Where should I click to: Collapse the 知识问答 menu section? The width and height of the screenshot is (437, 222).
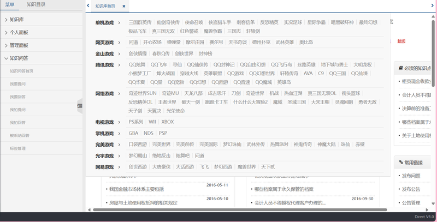click(x=42, y=58)
